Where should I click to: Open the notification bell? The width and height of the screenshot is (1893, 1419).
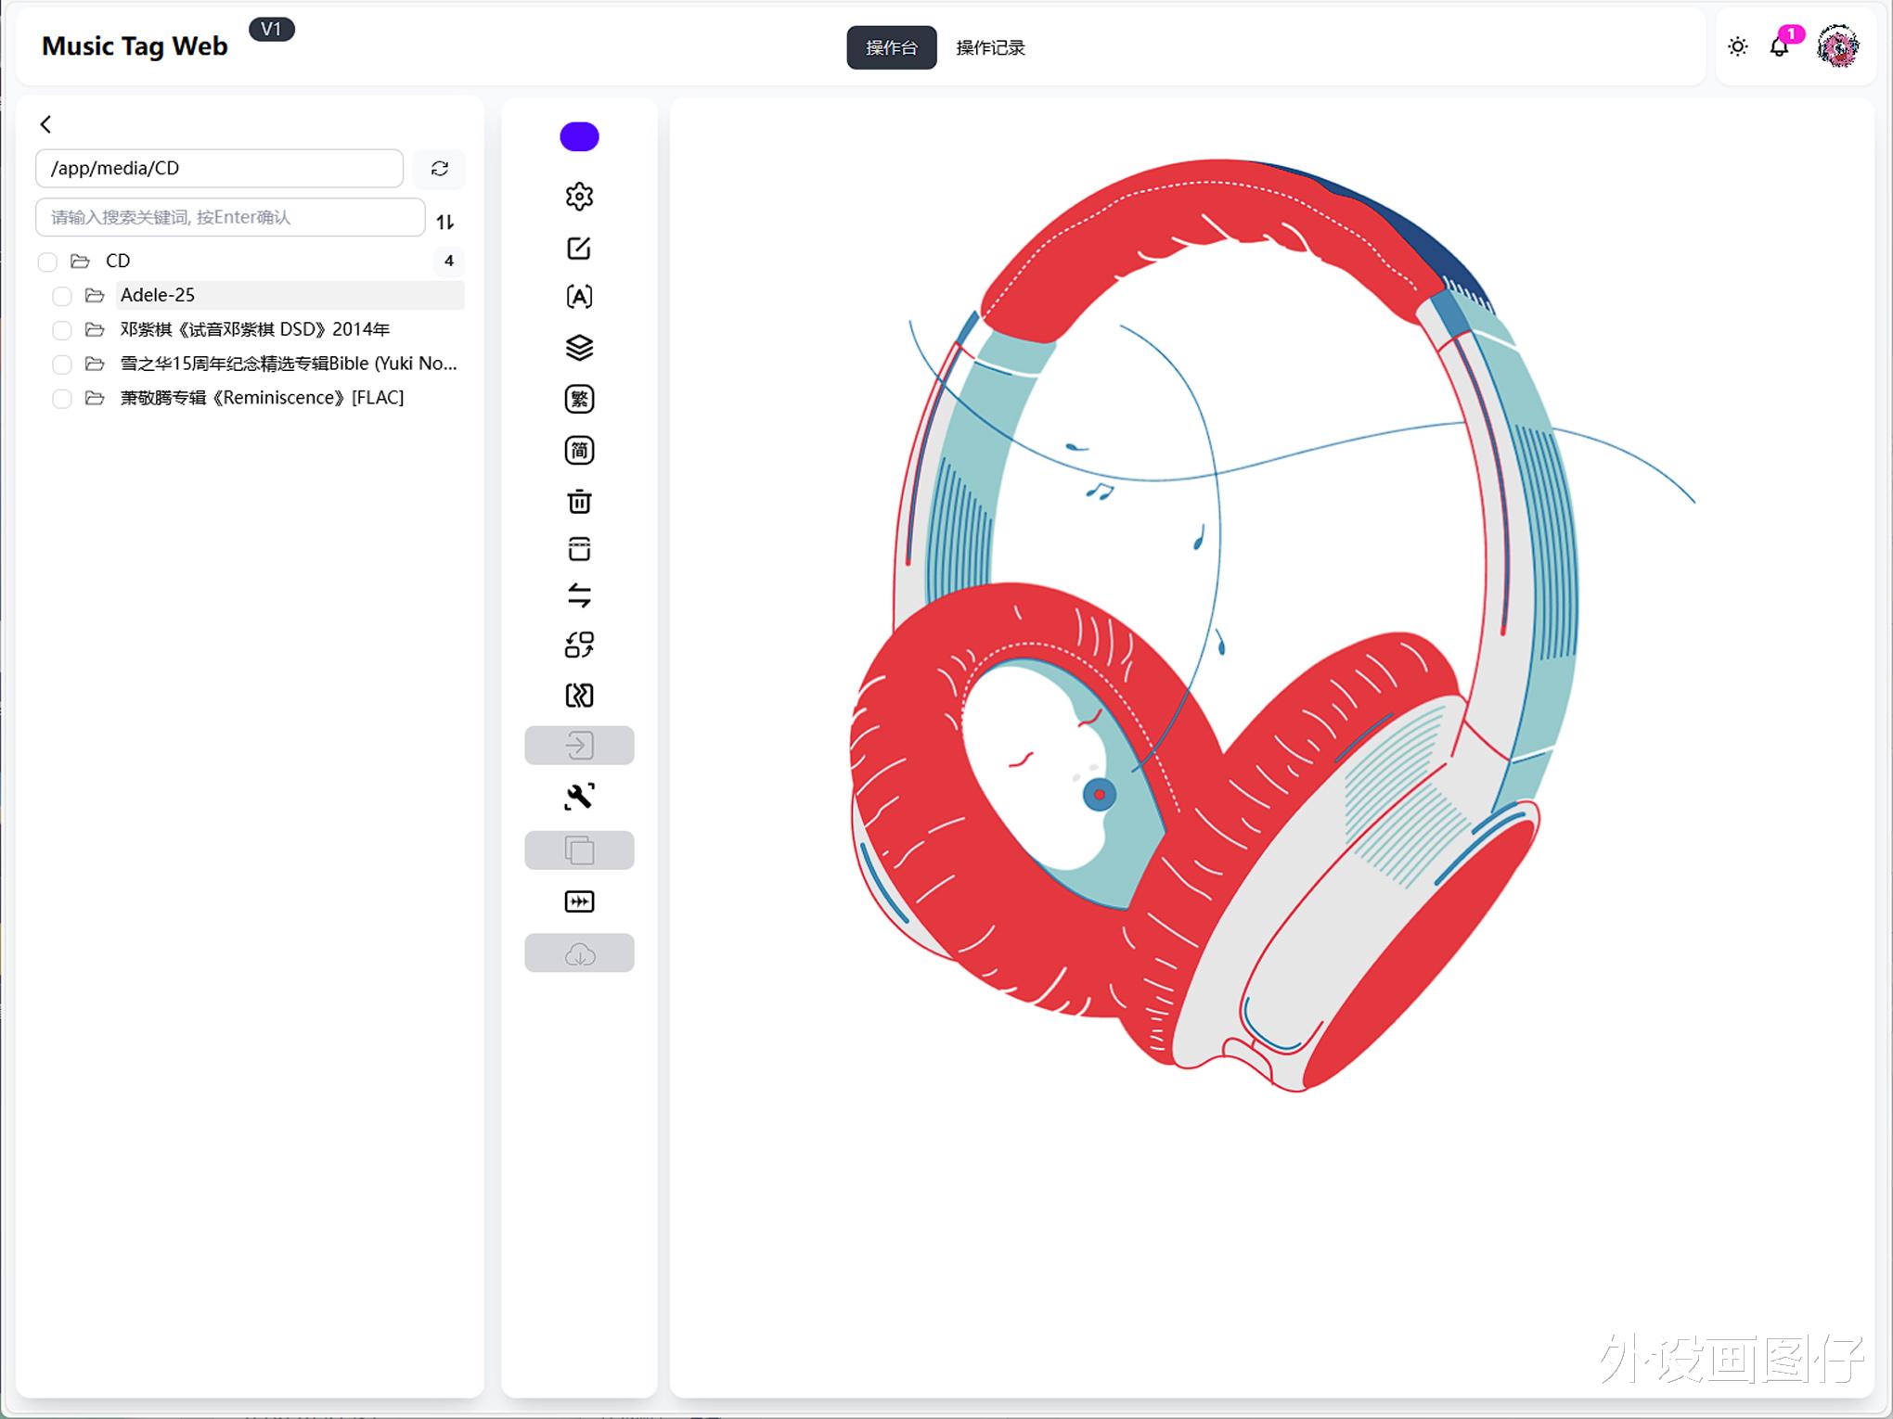pyautogui.click(x=1779, y=46)
